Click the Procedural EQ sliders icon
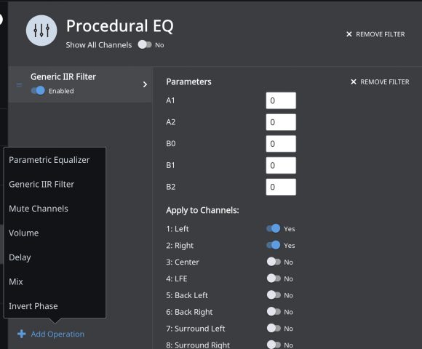This screenshot has width=422, height=349. pyautogui.click(x=41, y=31)
